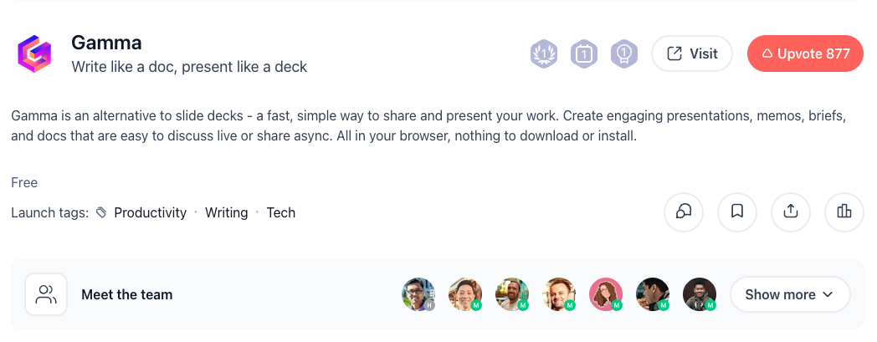Click the calendar #1 badge

[584, 54]
